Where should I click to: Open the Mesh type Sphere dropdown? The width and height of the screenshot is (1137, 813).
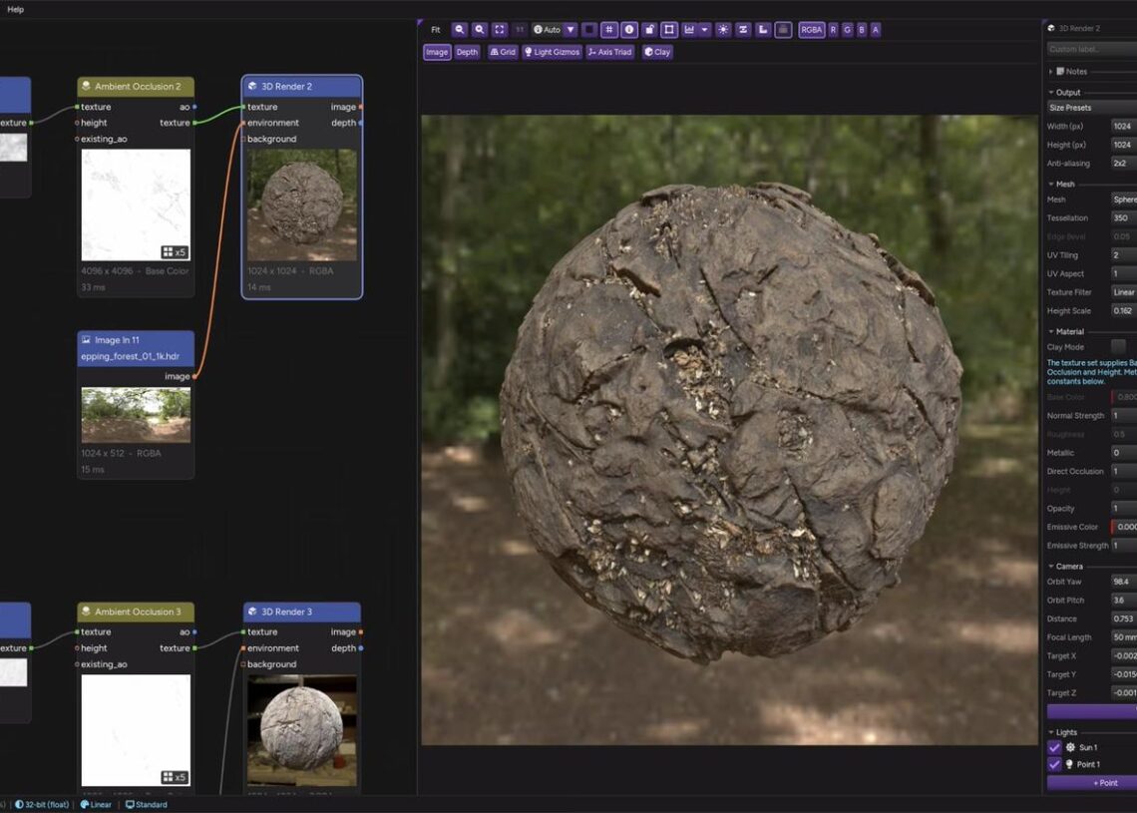1124,200
